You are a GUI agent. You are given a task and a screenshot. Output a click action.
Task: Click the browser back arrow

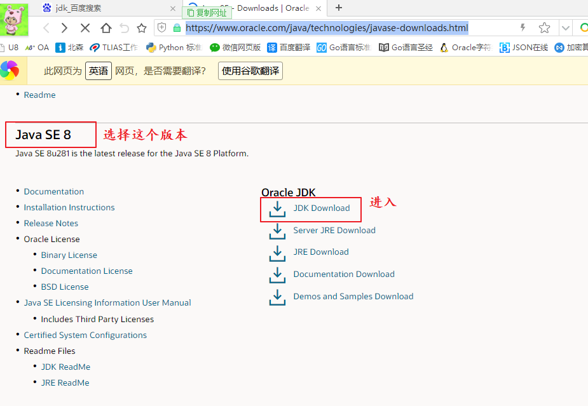(x=46, y=28)
